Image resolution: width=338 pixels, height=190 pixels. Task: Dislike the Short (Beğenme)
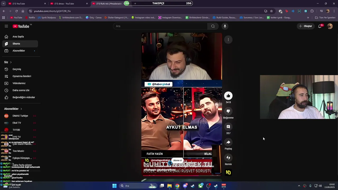pyautogui.click(x=228, y=111)
